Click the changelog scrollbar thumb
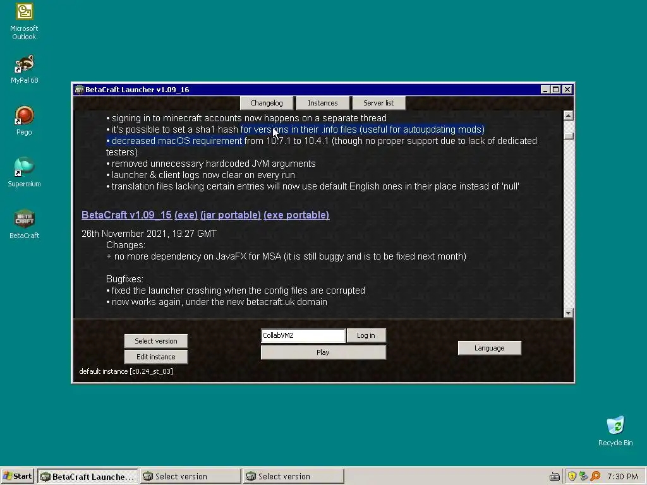 tap(568, 136)
